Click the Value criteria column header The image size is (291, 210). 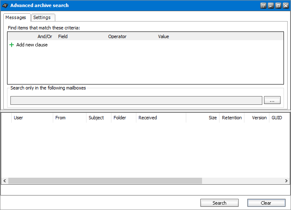click(163, 36)
